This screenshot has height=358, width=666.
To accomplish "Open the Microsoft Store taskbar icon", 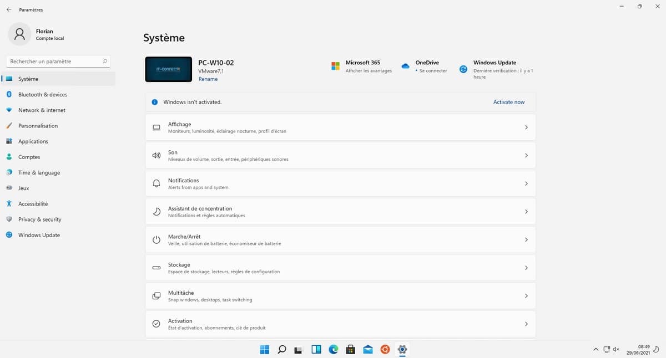I will (350, 349).
